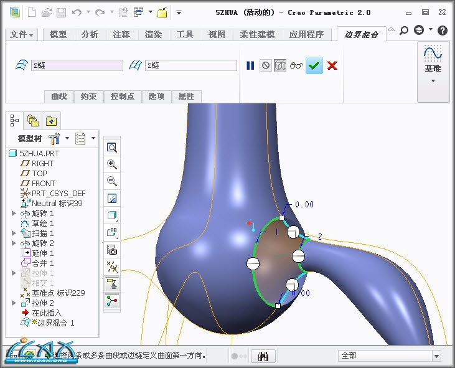Open the Redo history dropdown arrow
This screenshot has height=368, width=455.
coord(111,12)
